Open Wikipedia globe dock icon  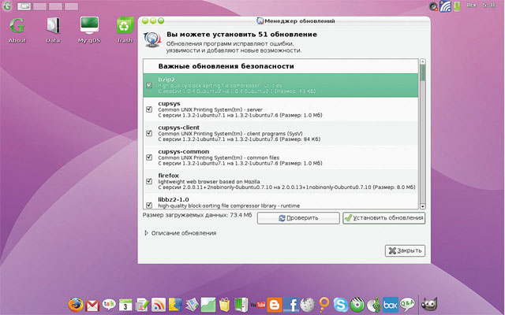click(307, 305)
